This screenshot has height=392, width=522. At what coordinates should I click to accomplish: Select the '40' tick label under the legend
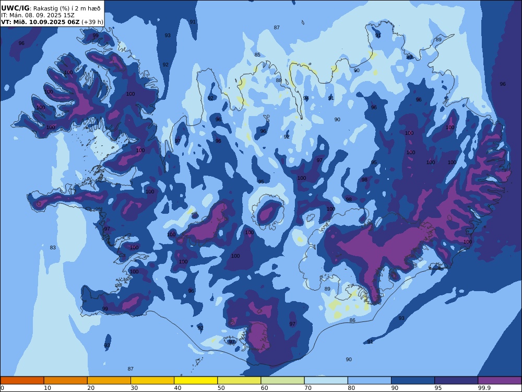178,388
